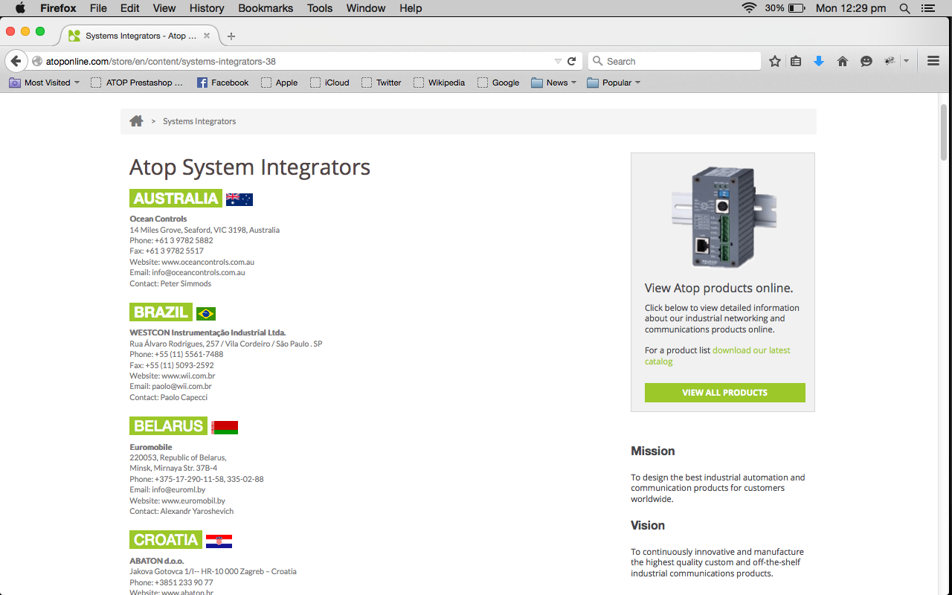
Task: Click inside the browser Search field
Action: (675, 61)
